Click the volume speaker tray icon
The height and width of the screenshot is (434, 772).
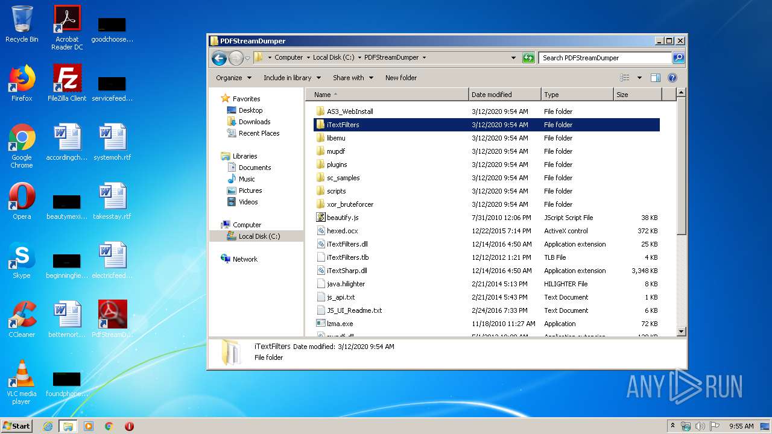(x=700, y=426)
